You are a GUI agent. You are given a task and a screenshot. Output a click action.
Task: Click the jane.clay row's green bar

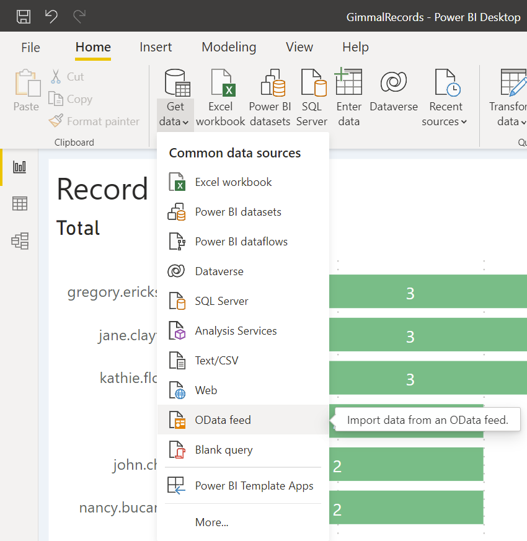click(x=428, y=335)
